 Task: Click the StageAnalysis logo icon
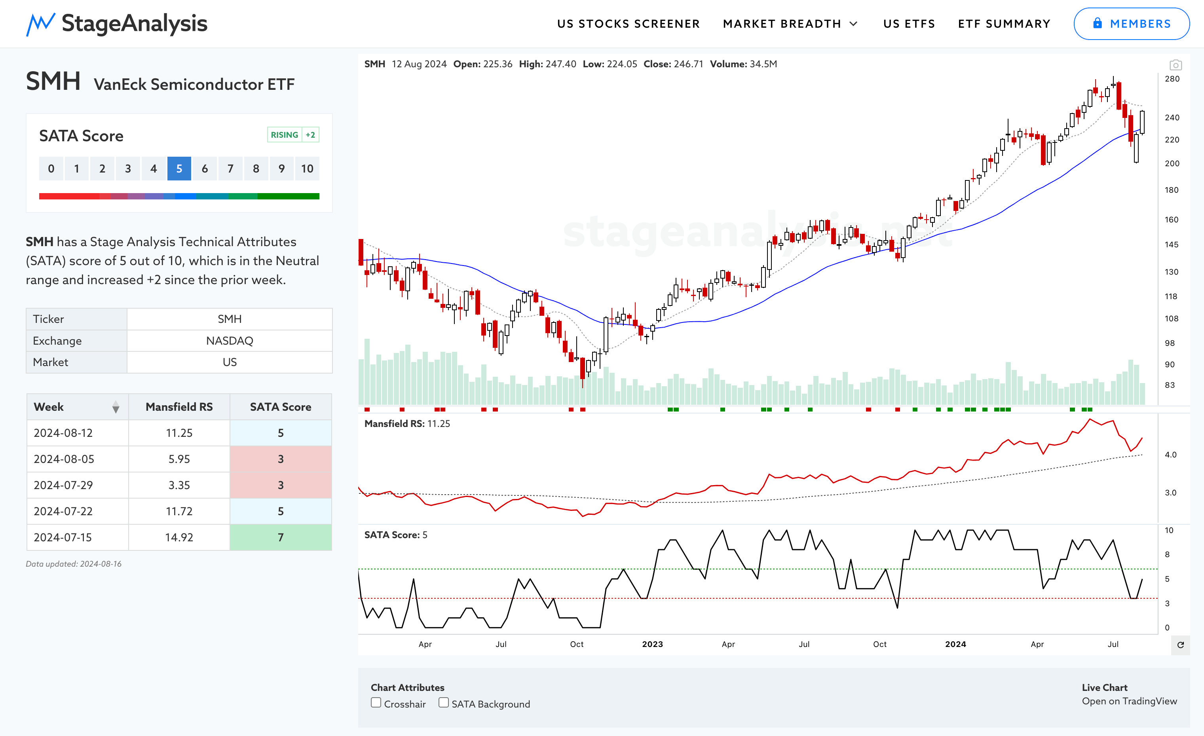pos(40,24)
